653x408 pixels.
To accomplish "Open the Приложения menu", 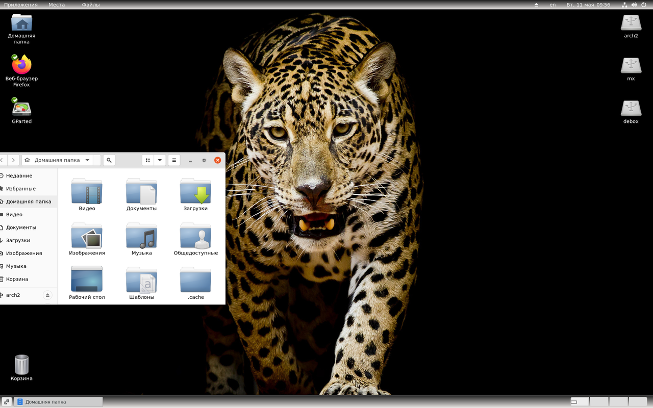I will point(21,5).
